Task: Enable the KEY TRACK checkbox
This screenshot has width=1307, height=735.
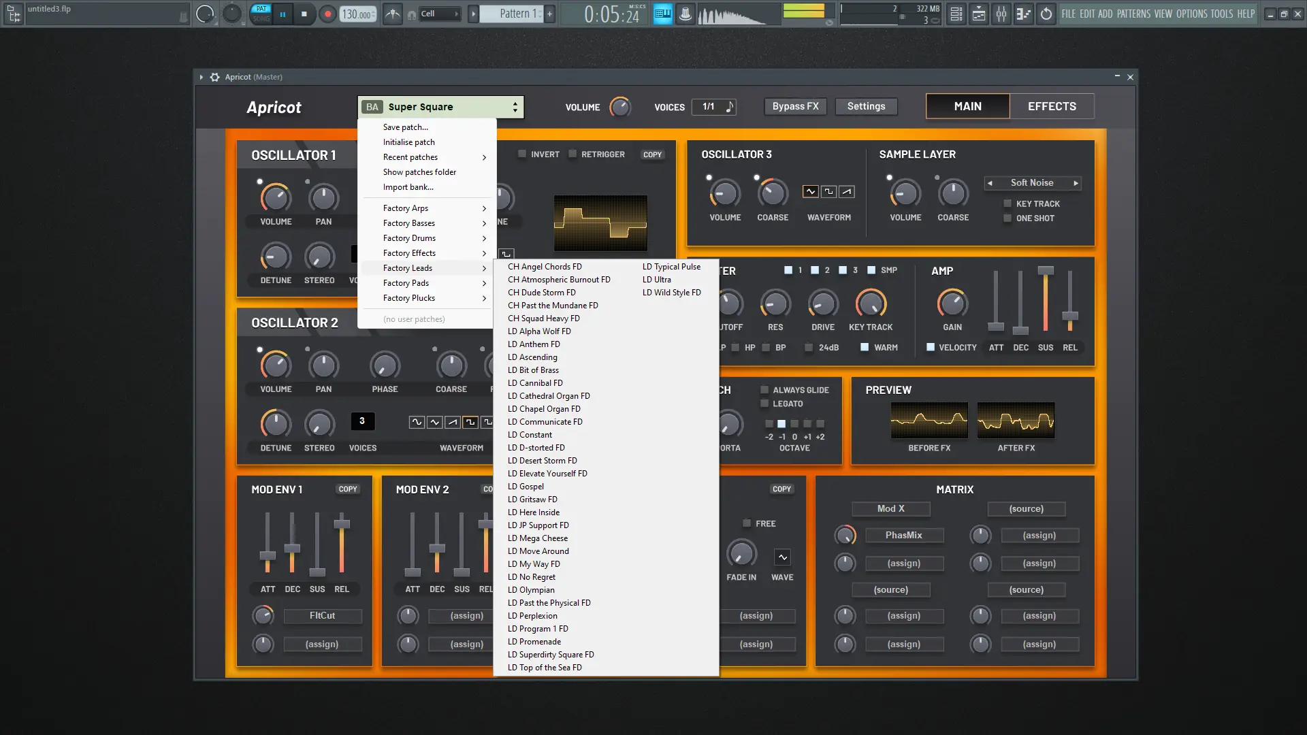Action: coord(1007,203)
